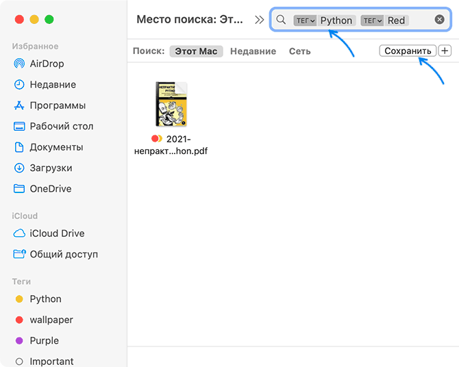This screenshot has height=367, width=459.
Task: Go to Загрузки folder
Action: click(x=51, y=168)
